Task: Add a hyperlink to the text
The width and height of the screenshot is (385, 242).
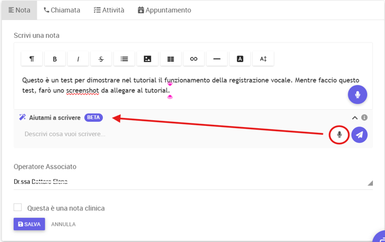Action: coord(194,59)
